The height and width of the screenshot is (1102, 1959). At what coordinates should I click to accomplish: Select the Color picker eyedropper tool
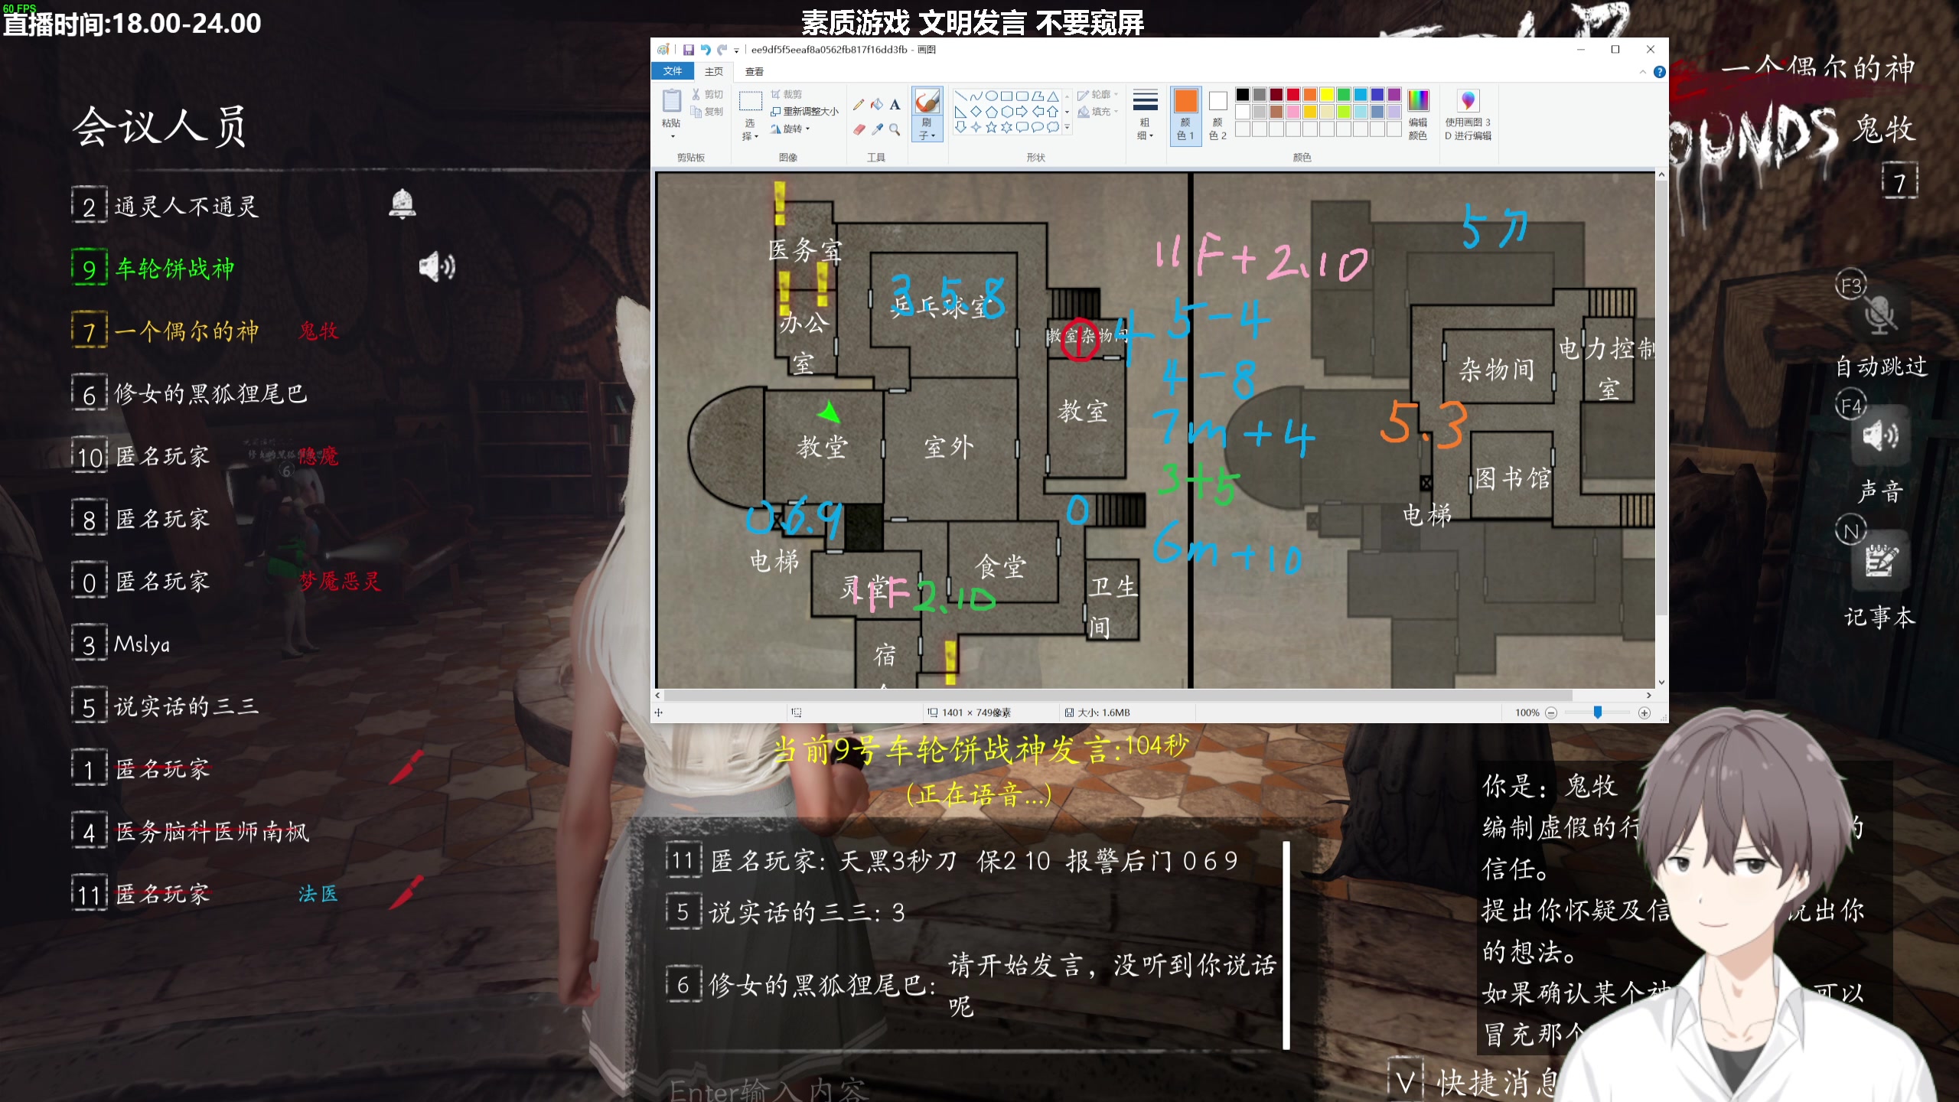pyautogui.click(x=877, y=129)
